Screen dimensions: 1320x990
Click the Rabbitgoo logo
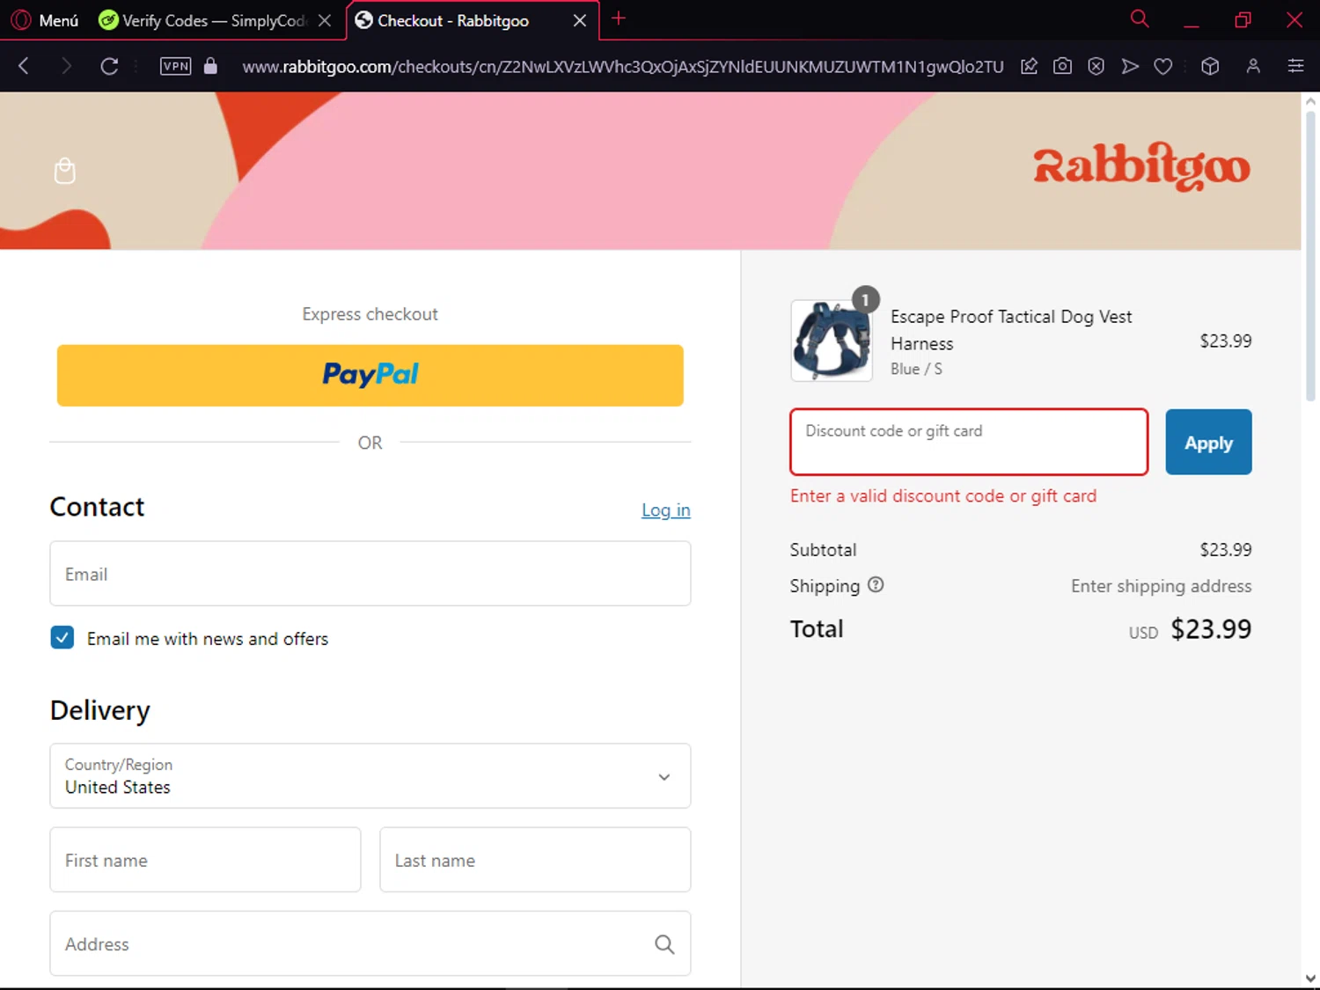[x=1141, y=167]
